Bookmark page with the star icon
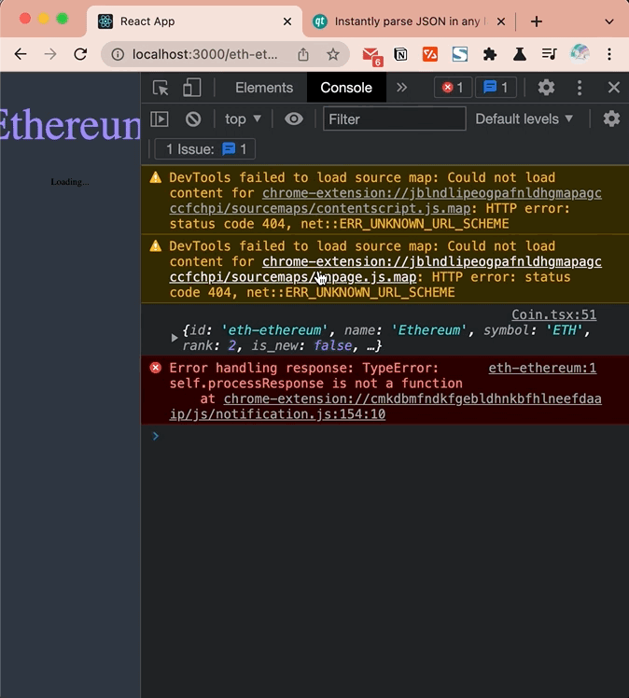629x698 pixels. [333, 54]
